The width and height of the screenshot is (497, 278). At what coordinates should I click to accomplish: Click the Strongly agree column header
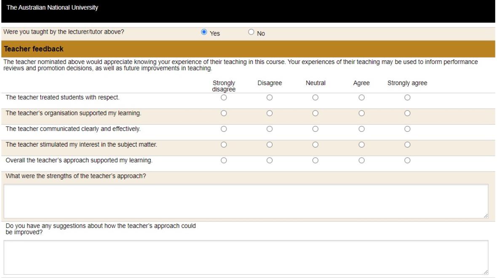[407, 83]
